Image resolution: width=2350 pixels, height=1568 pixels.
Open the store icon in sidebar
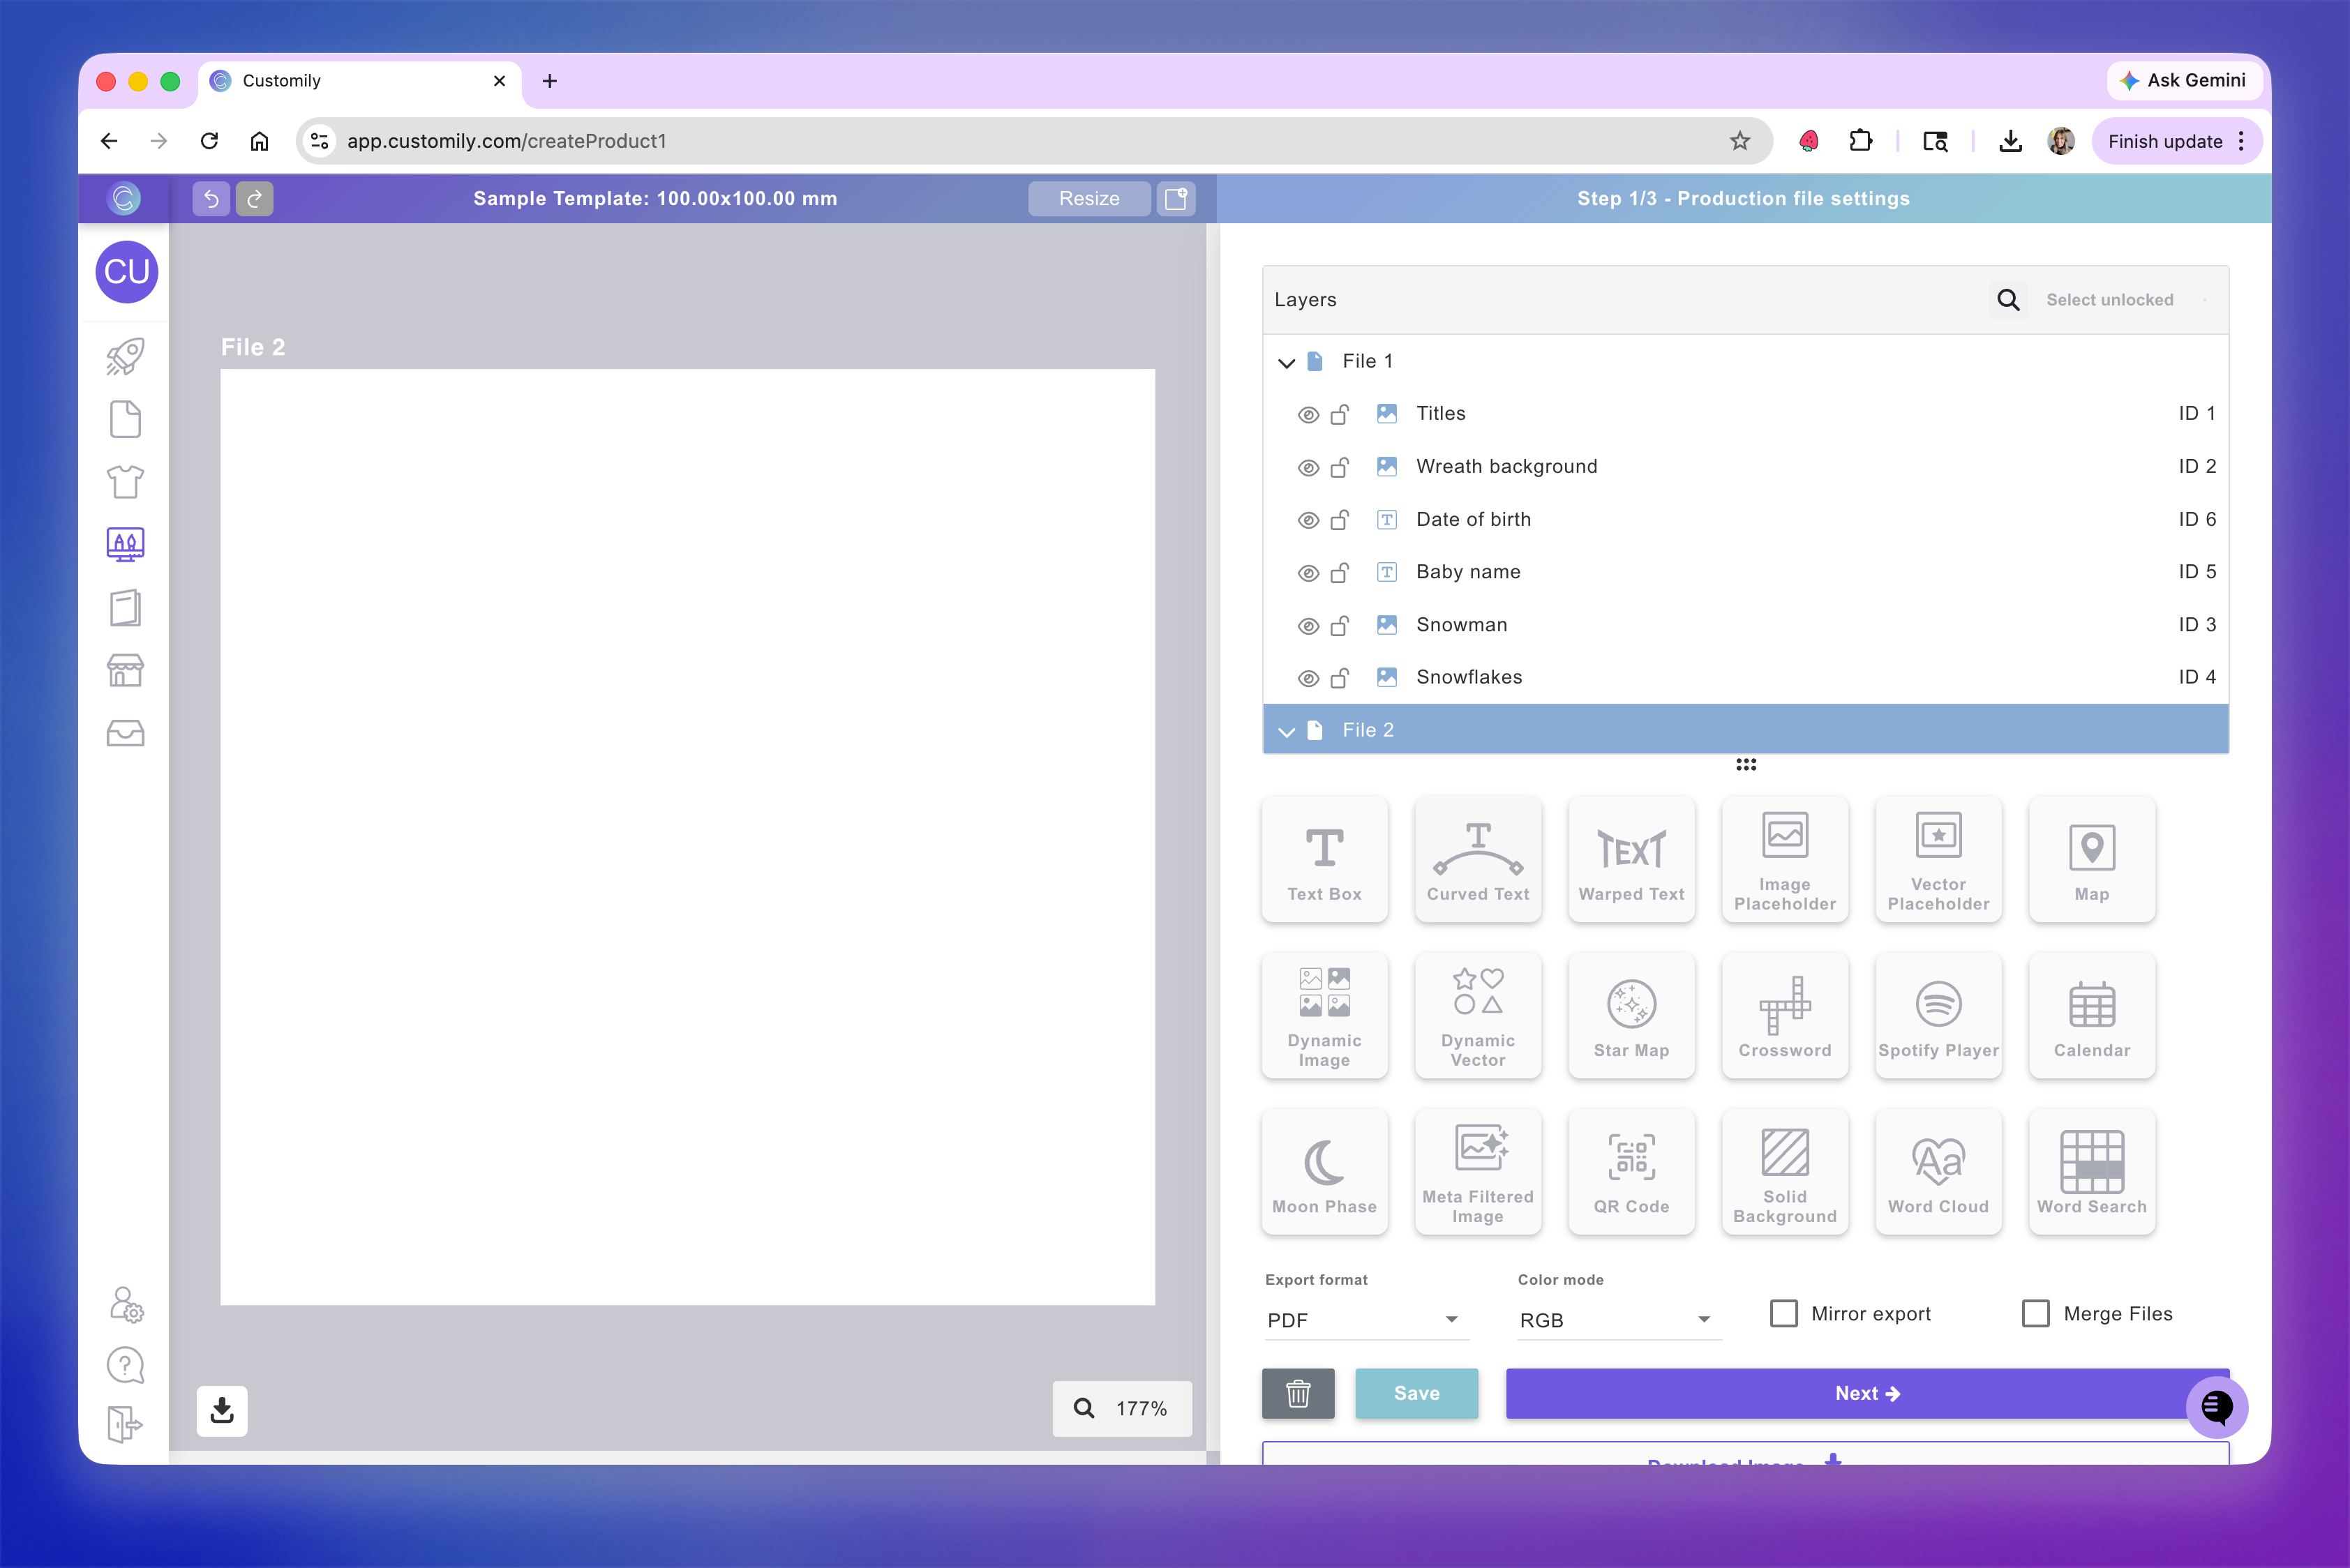[125, 670]
